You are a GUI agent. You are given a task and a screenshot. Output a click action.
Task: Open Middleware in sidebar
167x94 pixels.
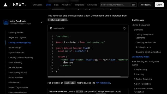pyautogui.click(x=14, y=83)
